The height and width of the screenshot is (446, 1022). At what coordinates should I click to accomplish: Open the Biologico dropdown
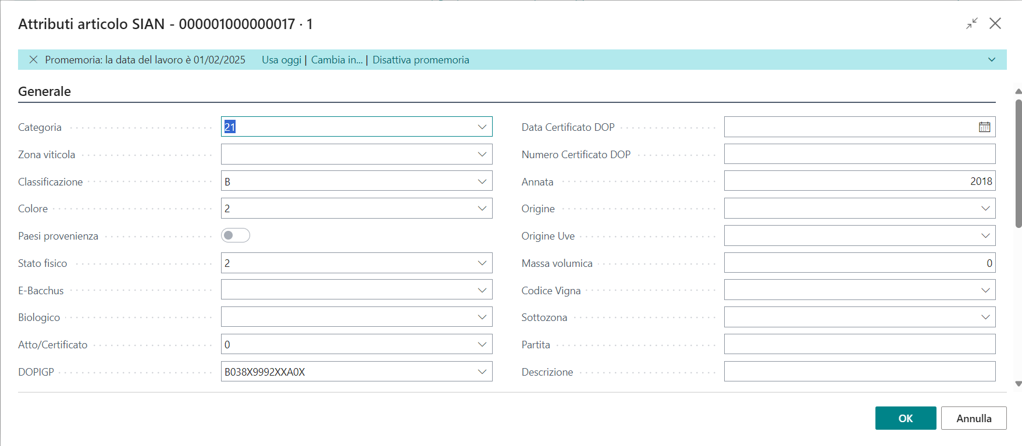tap(482, 317)
